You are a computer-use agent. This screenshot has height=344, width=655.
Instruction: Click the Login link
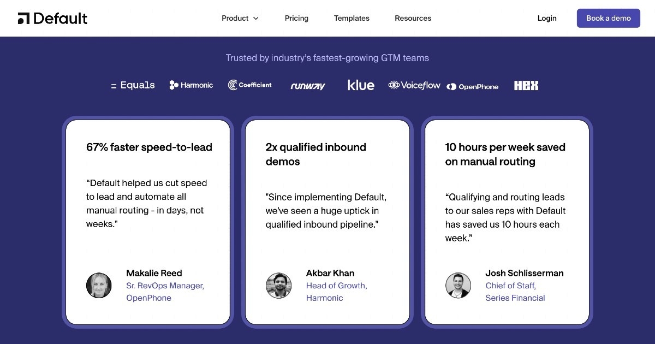tap(546, 18)
